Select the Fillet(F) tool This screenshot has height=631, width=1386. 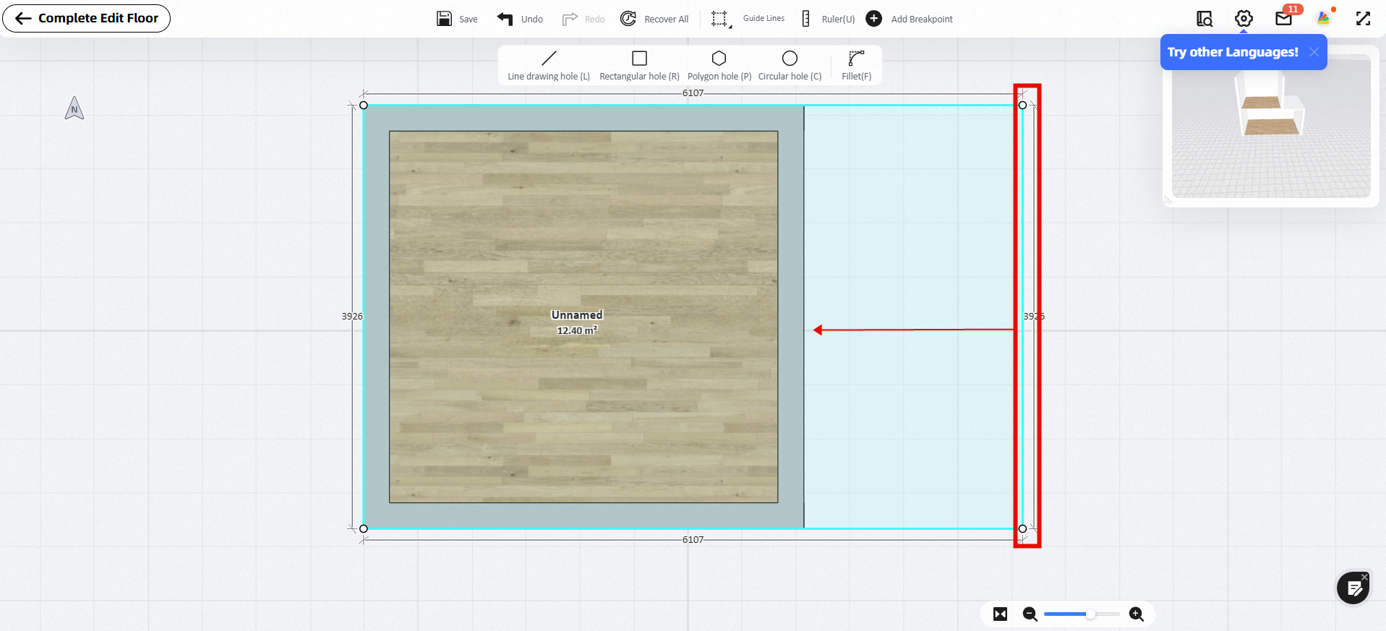click(x=857, y=65)
